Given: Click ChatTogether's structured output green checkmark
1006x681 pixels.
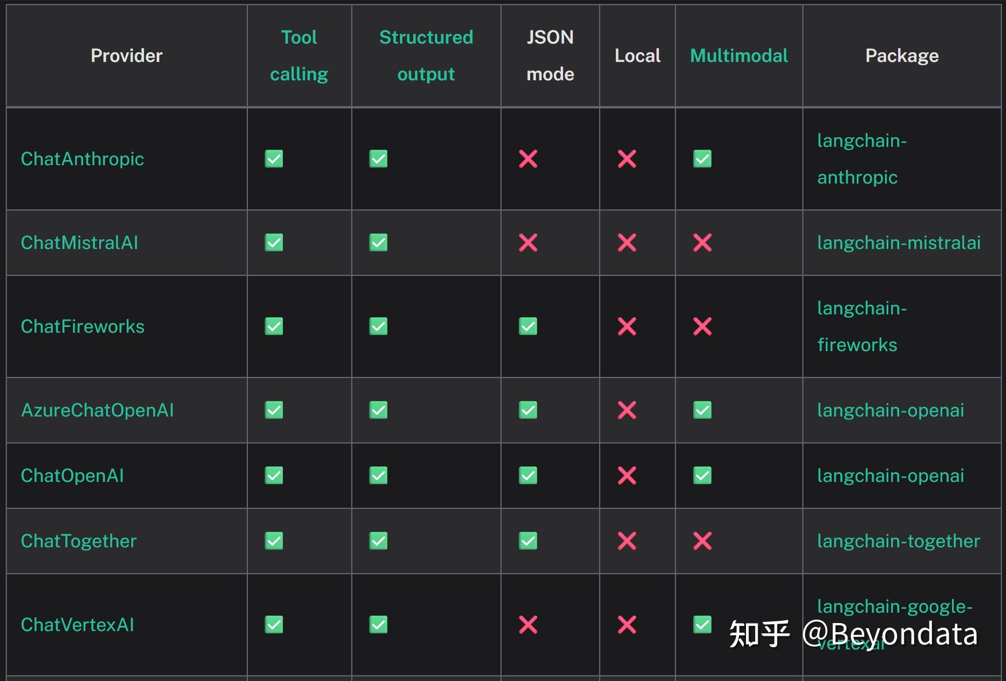Looking at the screenshot, I should (x=378, y=541).
